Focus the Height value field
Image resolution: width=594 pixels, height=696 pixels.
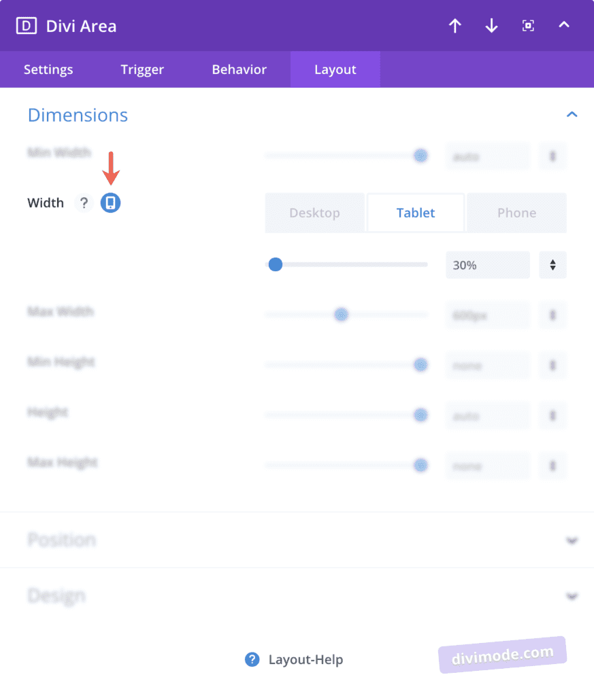488,415
